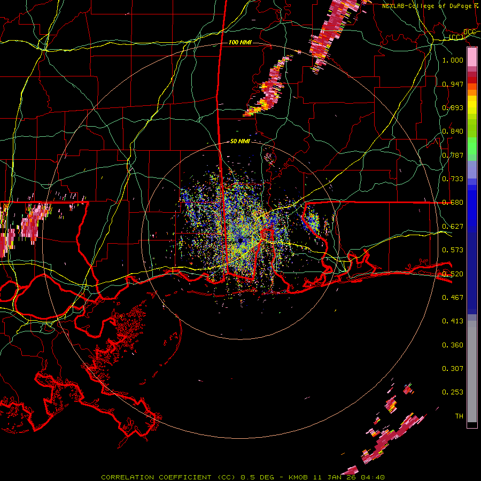Click the 50 NMI range ring label

point(240,141)
